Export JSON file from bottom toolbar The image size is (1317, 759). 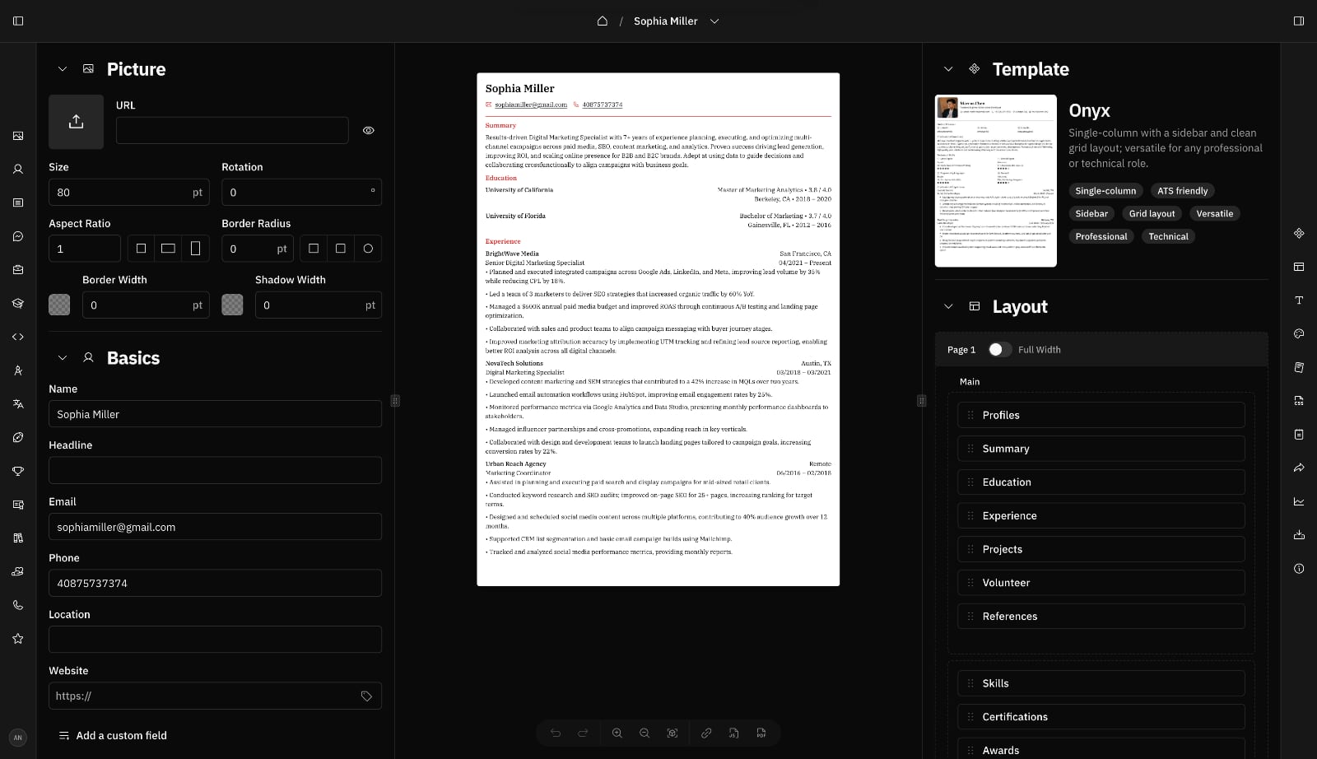[x=733, y=733]
